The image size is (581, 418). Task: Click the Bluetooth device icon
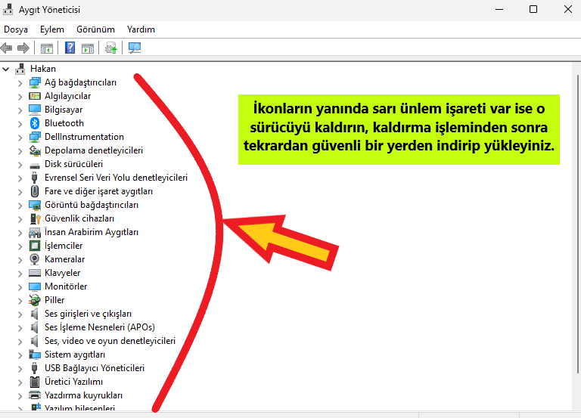[34, 123]
